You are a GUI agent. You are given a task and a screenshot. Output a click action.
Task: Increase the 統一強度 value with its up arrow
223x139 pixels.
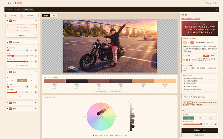point(36,87)
